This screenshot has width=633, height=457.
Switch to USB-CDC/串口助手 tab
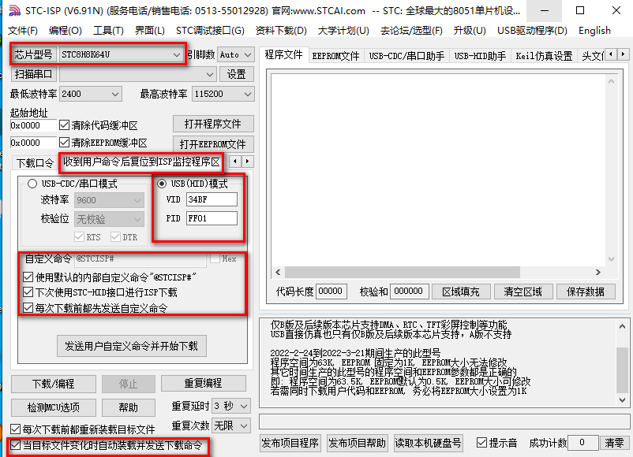pos(406,56)
